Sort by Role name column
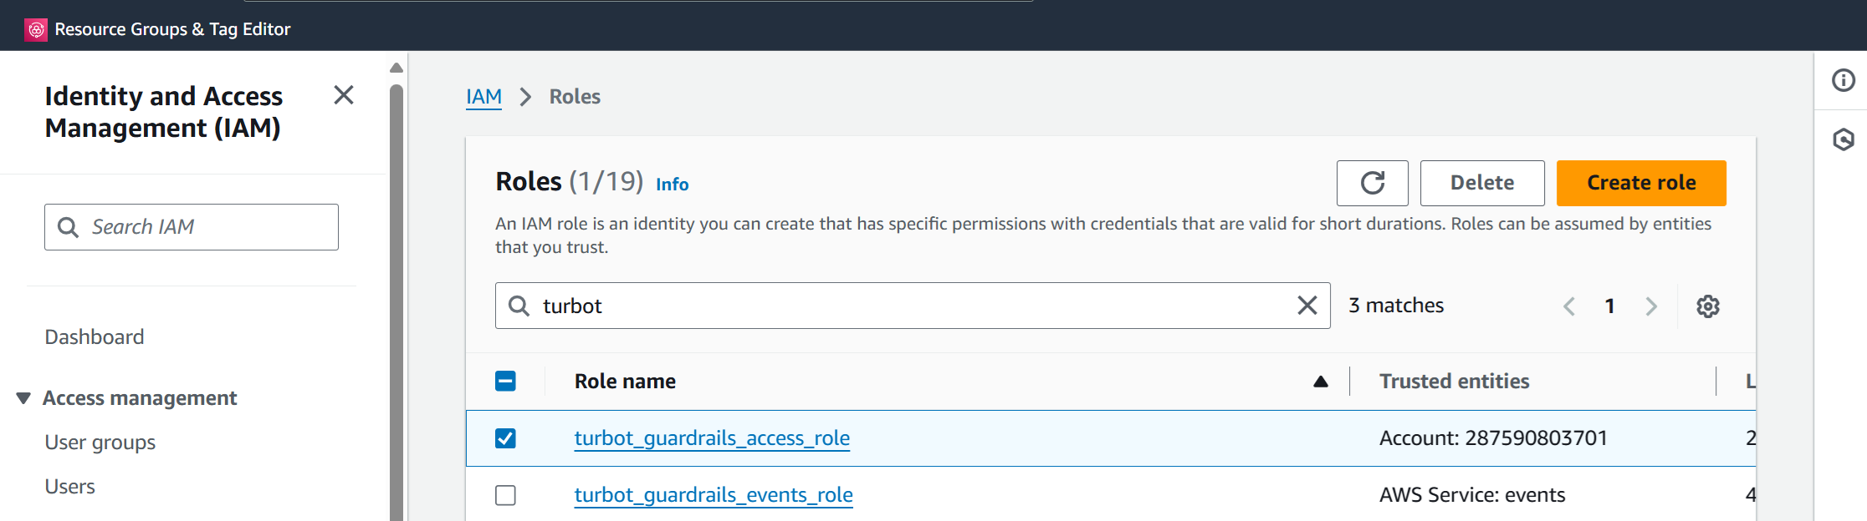Image resolution: width=1867 pixels, height=521 pixels. click(625, 382)
